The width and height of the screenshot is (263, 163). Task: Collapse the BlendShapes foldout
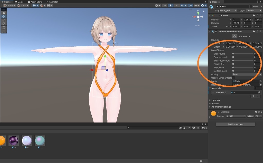pyautogui.click(x=210, y=50)
